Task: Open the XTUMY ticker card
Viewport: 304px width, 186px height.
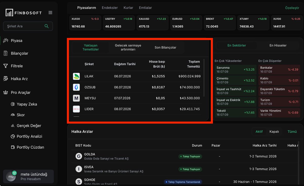Action: 253,23
